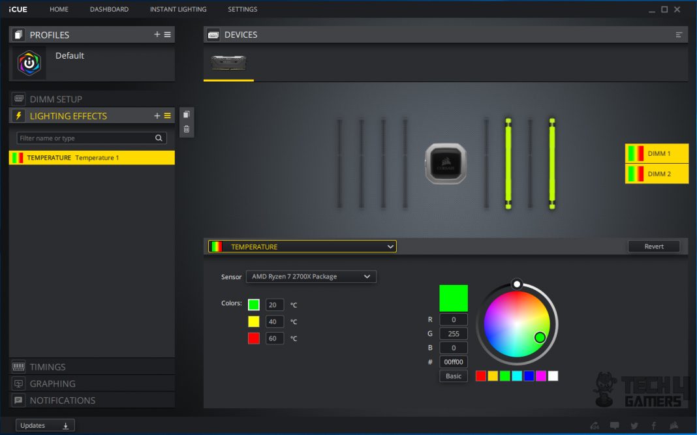Expand the Timings section
This screenshot has width=697, height=435.
click(x=91, y=367)
